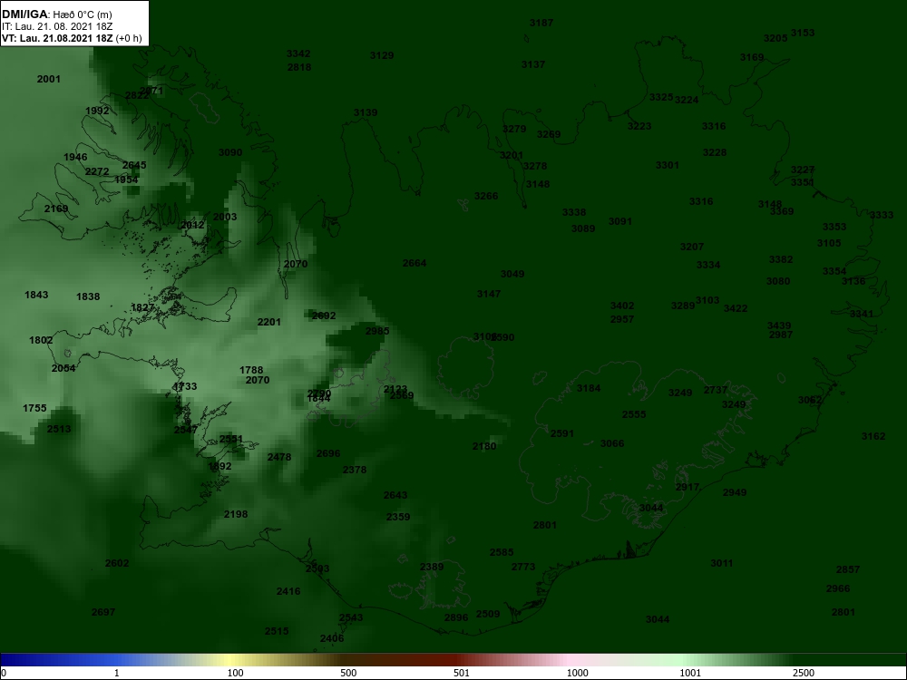Screen dimensions: 907x680
Task: Click the map value 1843
Action: [x=36, y=296]
